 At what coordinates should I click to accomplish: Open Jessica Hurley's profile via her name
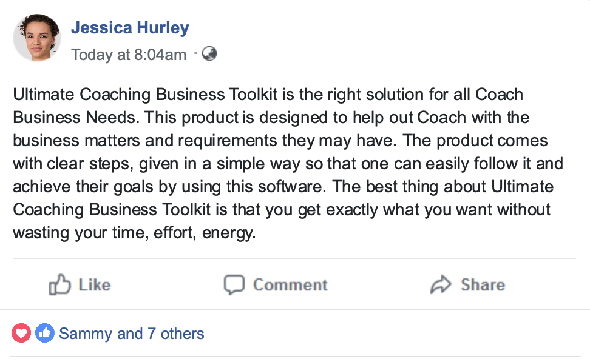[130, 28]
